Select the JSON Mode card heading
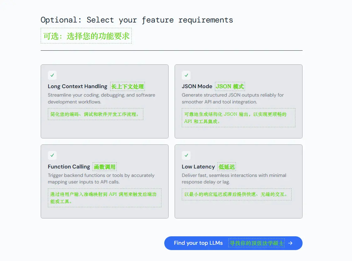 (197, 87)
